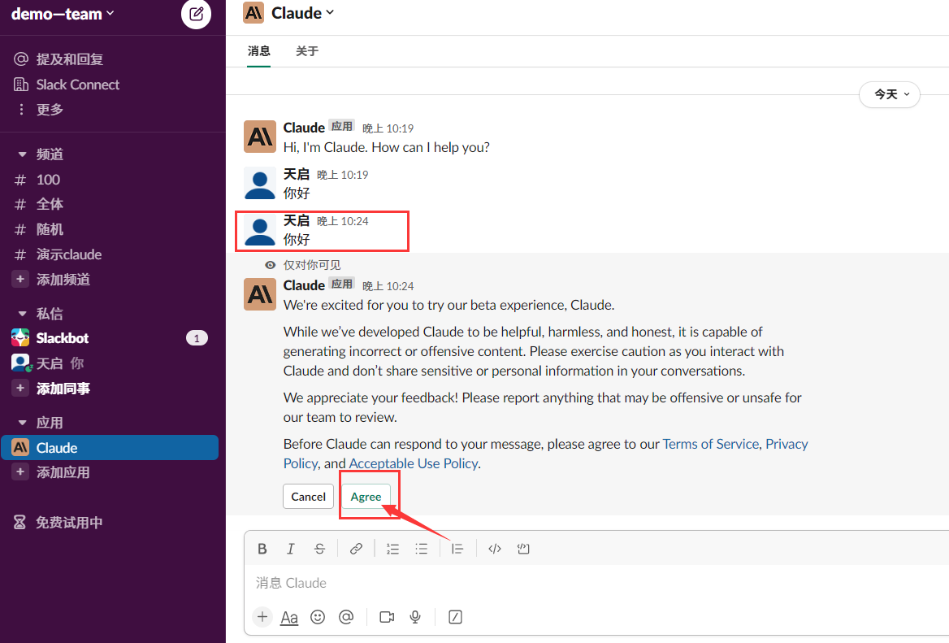
Task: Insert a link in message
Action: click(356, 549)
